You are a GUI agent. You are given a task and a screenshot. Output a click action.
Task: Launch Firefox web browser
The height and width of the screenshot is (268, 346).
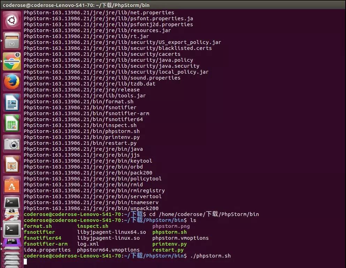coord(12,82)
